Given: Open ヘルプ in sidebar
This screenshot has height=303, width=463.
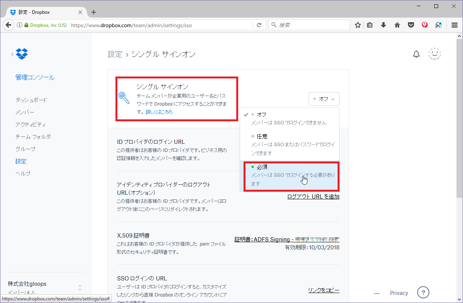Looking at the screenshot, I should [x=23, y=173].
